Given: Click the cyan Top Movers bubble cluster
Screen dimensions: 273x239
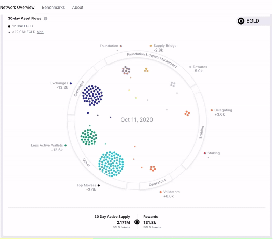Looking at the screenshot, I should point(111,164).
